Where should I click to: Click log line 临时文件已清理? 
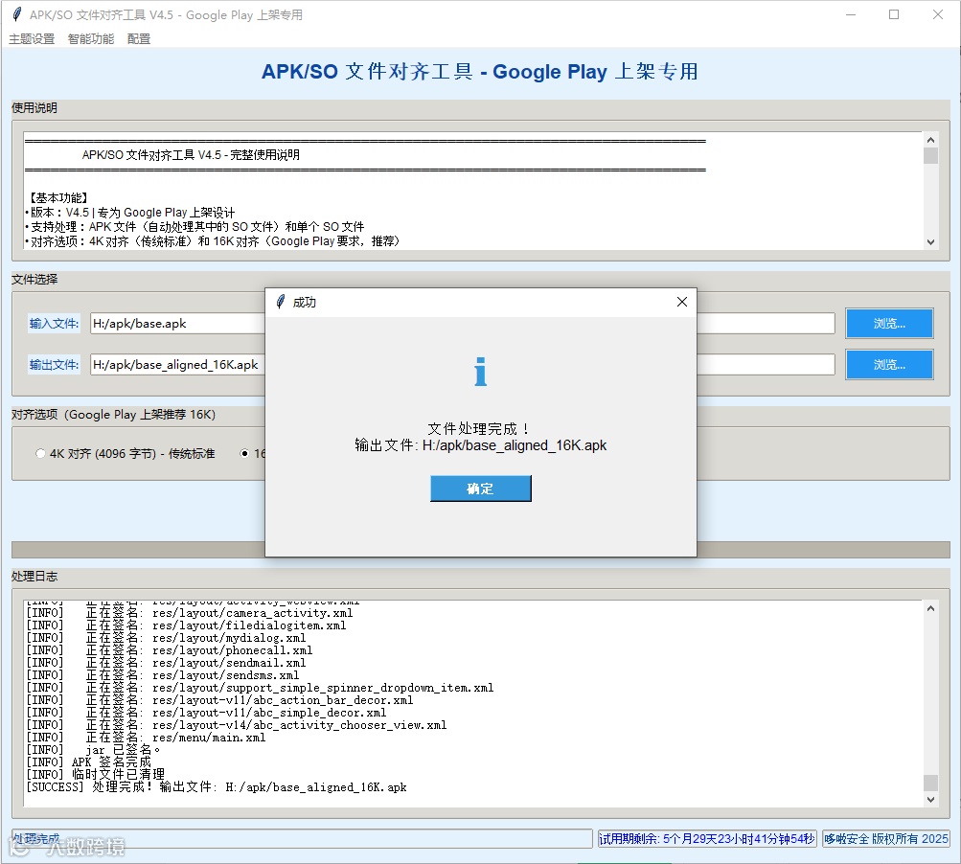95,775
